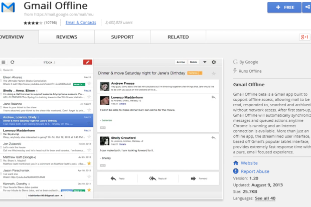Click the yellow label on the Dinner subject
The height and width of the screenshot is (207, 311).
point(195,73)
